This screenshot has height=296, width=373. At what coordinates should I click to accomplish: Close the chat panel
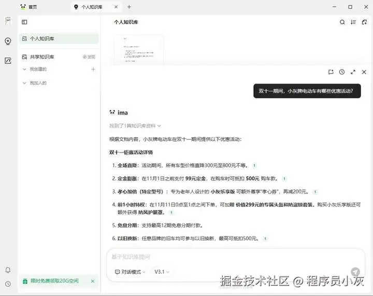click(364, 72)
